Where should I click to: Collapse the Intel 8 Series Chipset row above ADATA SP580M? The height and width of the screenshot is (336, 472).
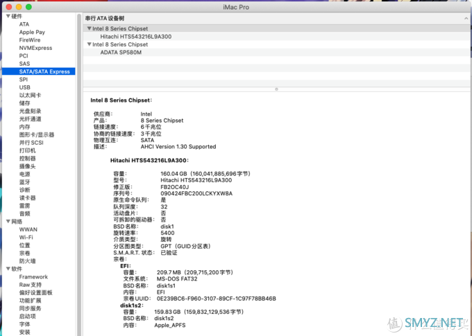89,44
